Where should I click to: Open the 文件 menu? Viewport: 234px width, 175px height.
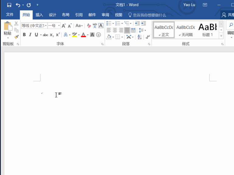(10, 15)
